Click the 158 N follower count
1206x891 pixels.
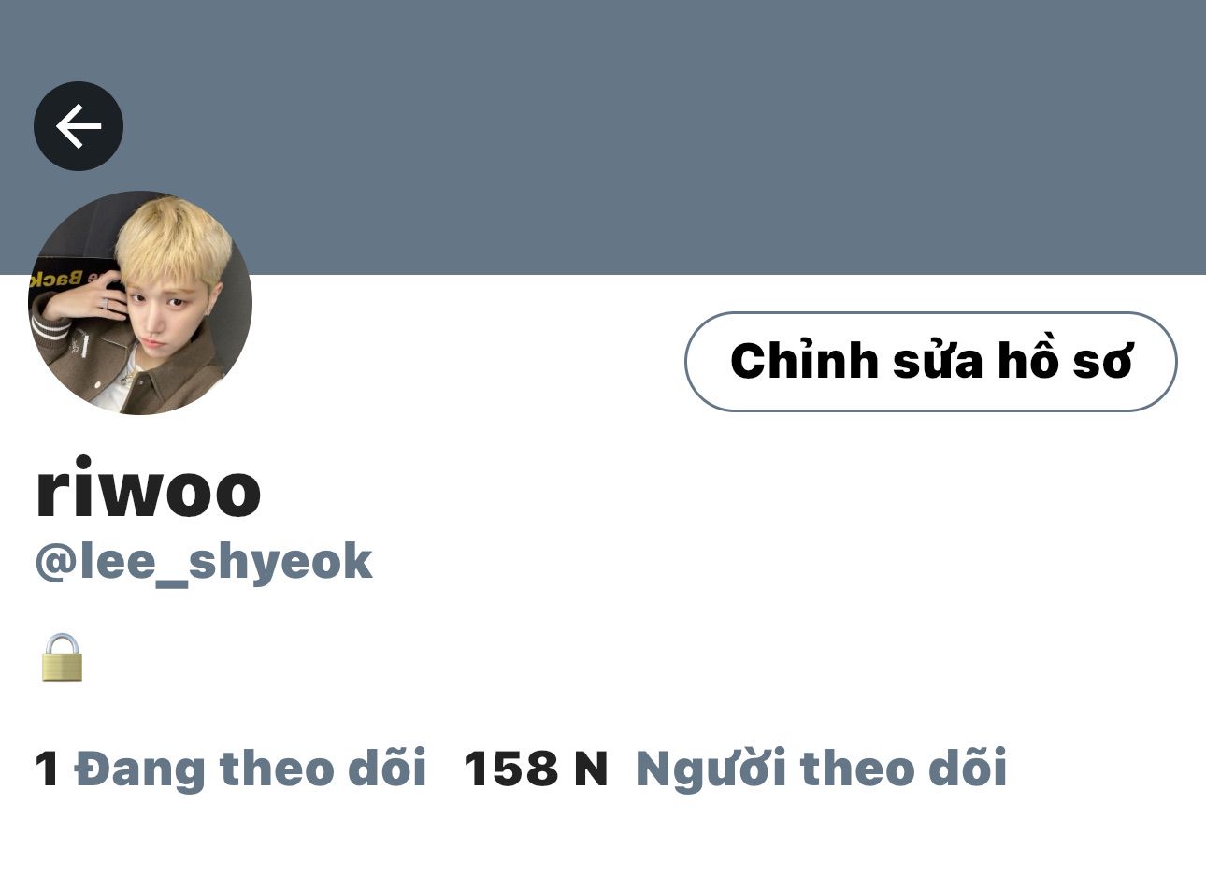click(x=536, y=769)
